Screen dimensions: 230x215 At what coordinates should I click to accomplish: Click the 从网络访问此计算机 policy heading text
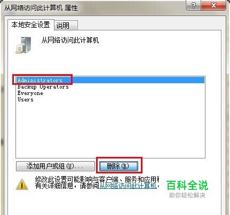click(x=70, y=40)
